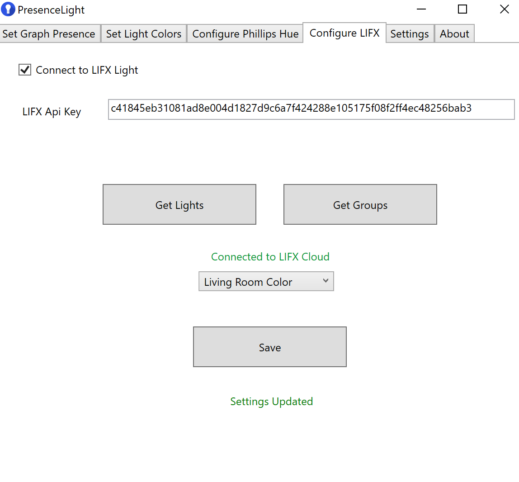Click the LIFX Api Key label

pyautogui.click(x=52, y=112)
